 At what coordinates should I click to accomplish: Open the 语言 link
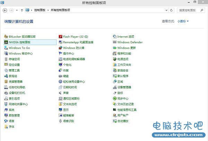point(11,121)
